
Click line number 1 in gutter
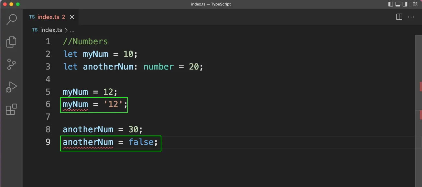click(48, 41)
